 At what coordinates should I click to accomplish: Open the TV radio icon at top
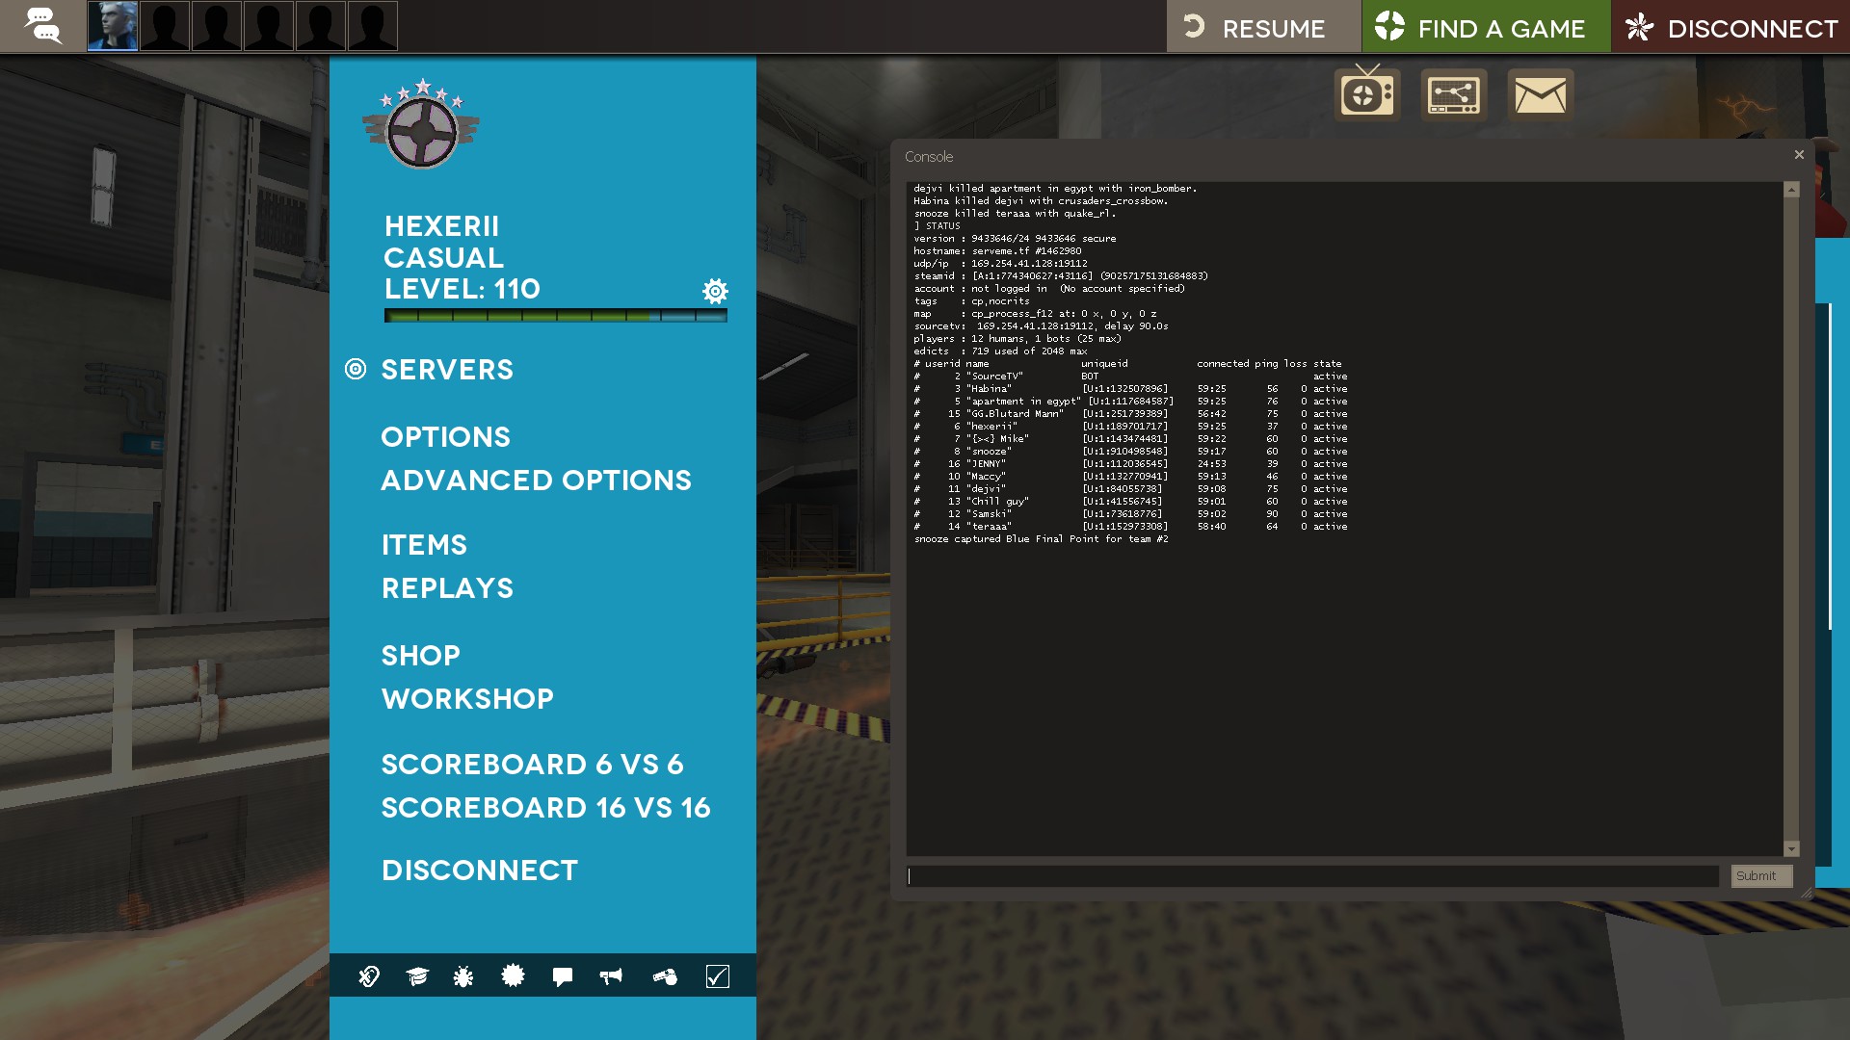pos(1367,94)
